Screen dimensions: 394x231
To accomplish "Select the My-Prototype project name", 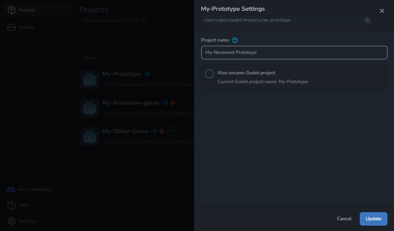I will pyautogui.click(x=121, y=74).
